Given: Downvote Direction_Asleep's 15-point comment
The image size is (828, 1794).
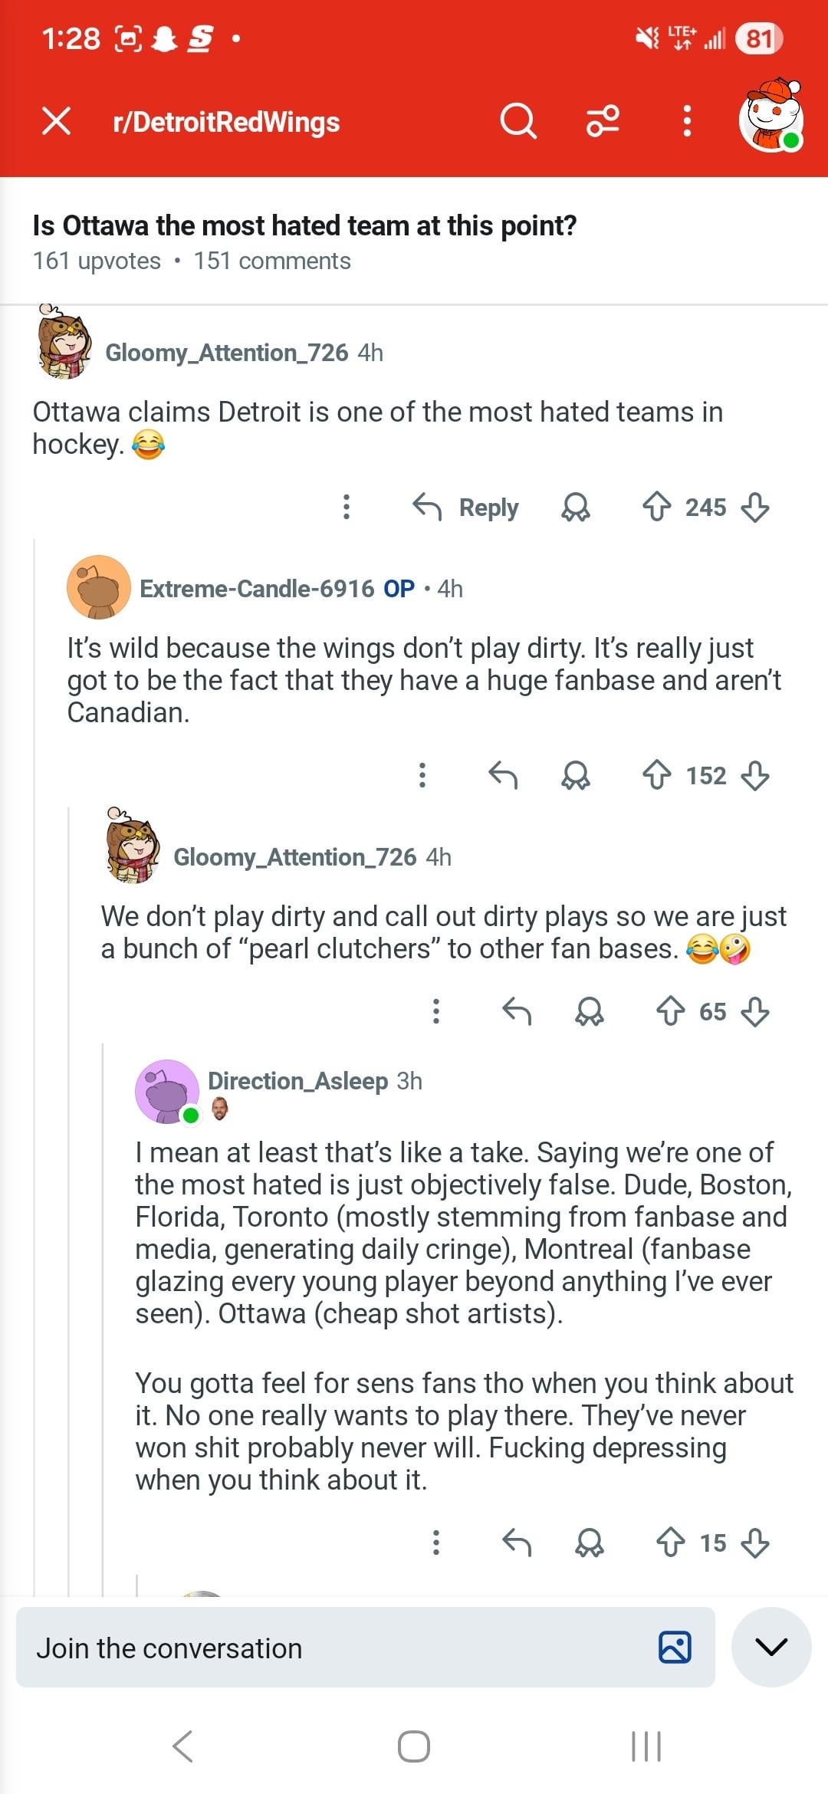Looking at the screenshot, I should (x=755, y=1543).
